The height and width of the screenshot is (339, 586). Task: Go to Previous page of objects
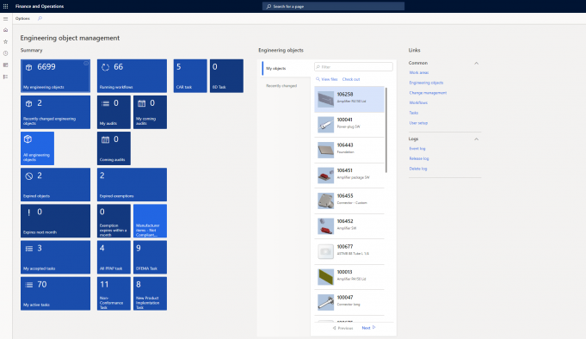coord(342,328)
